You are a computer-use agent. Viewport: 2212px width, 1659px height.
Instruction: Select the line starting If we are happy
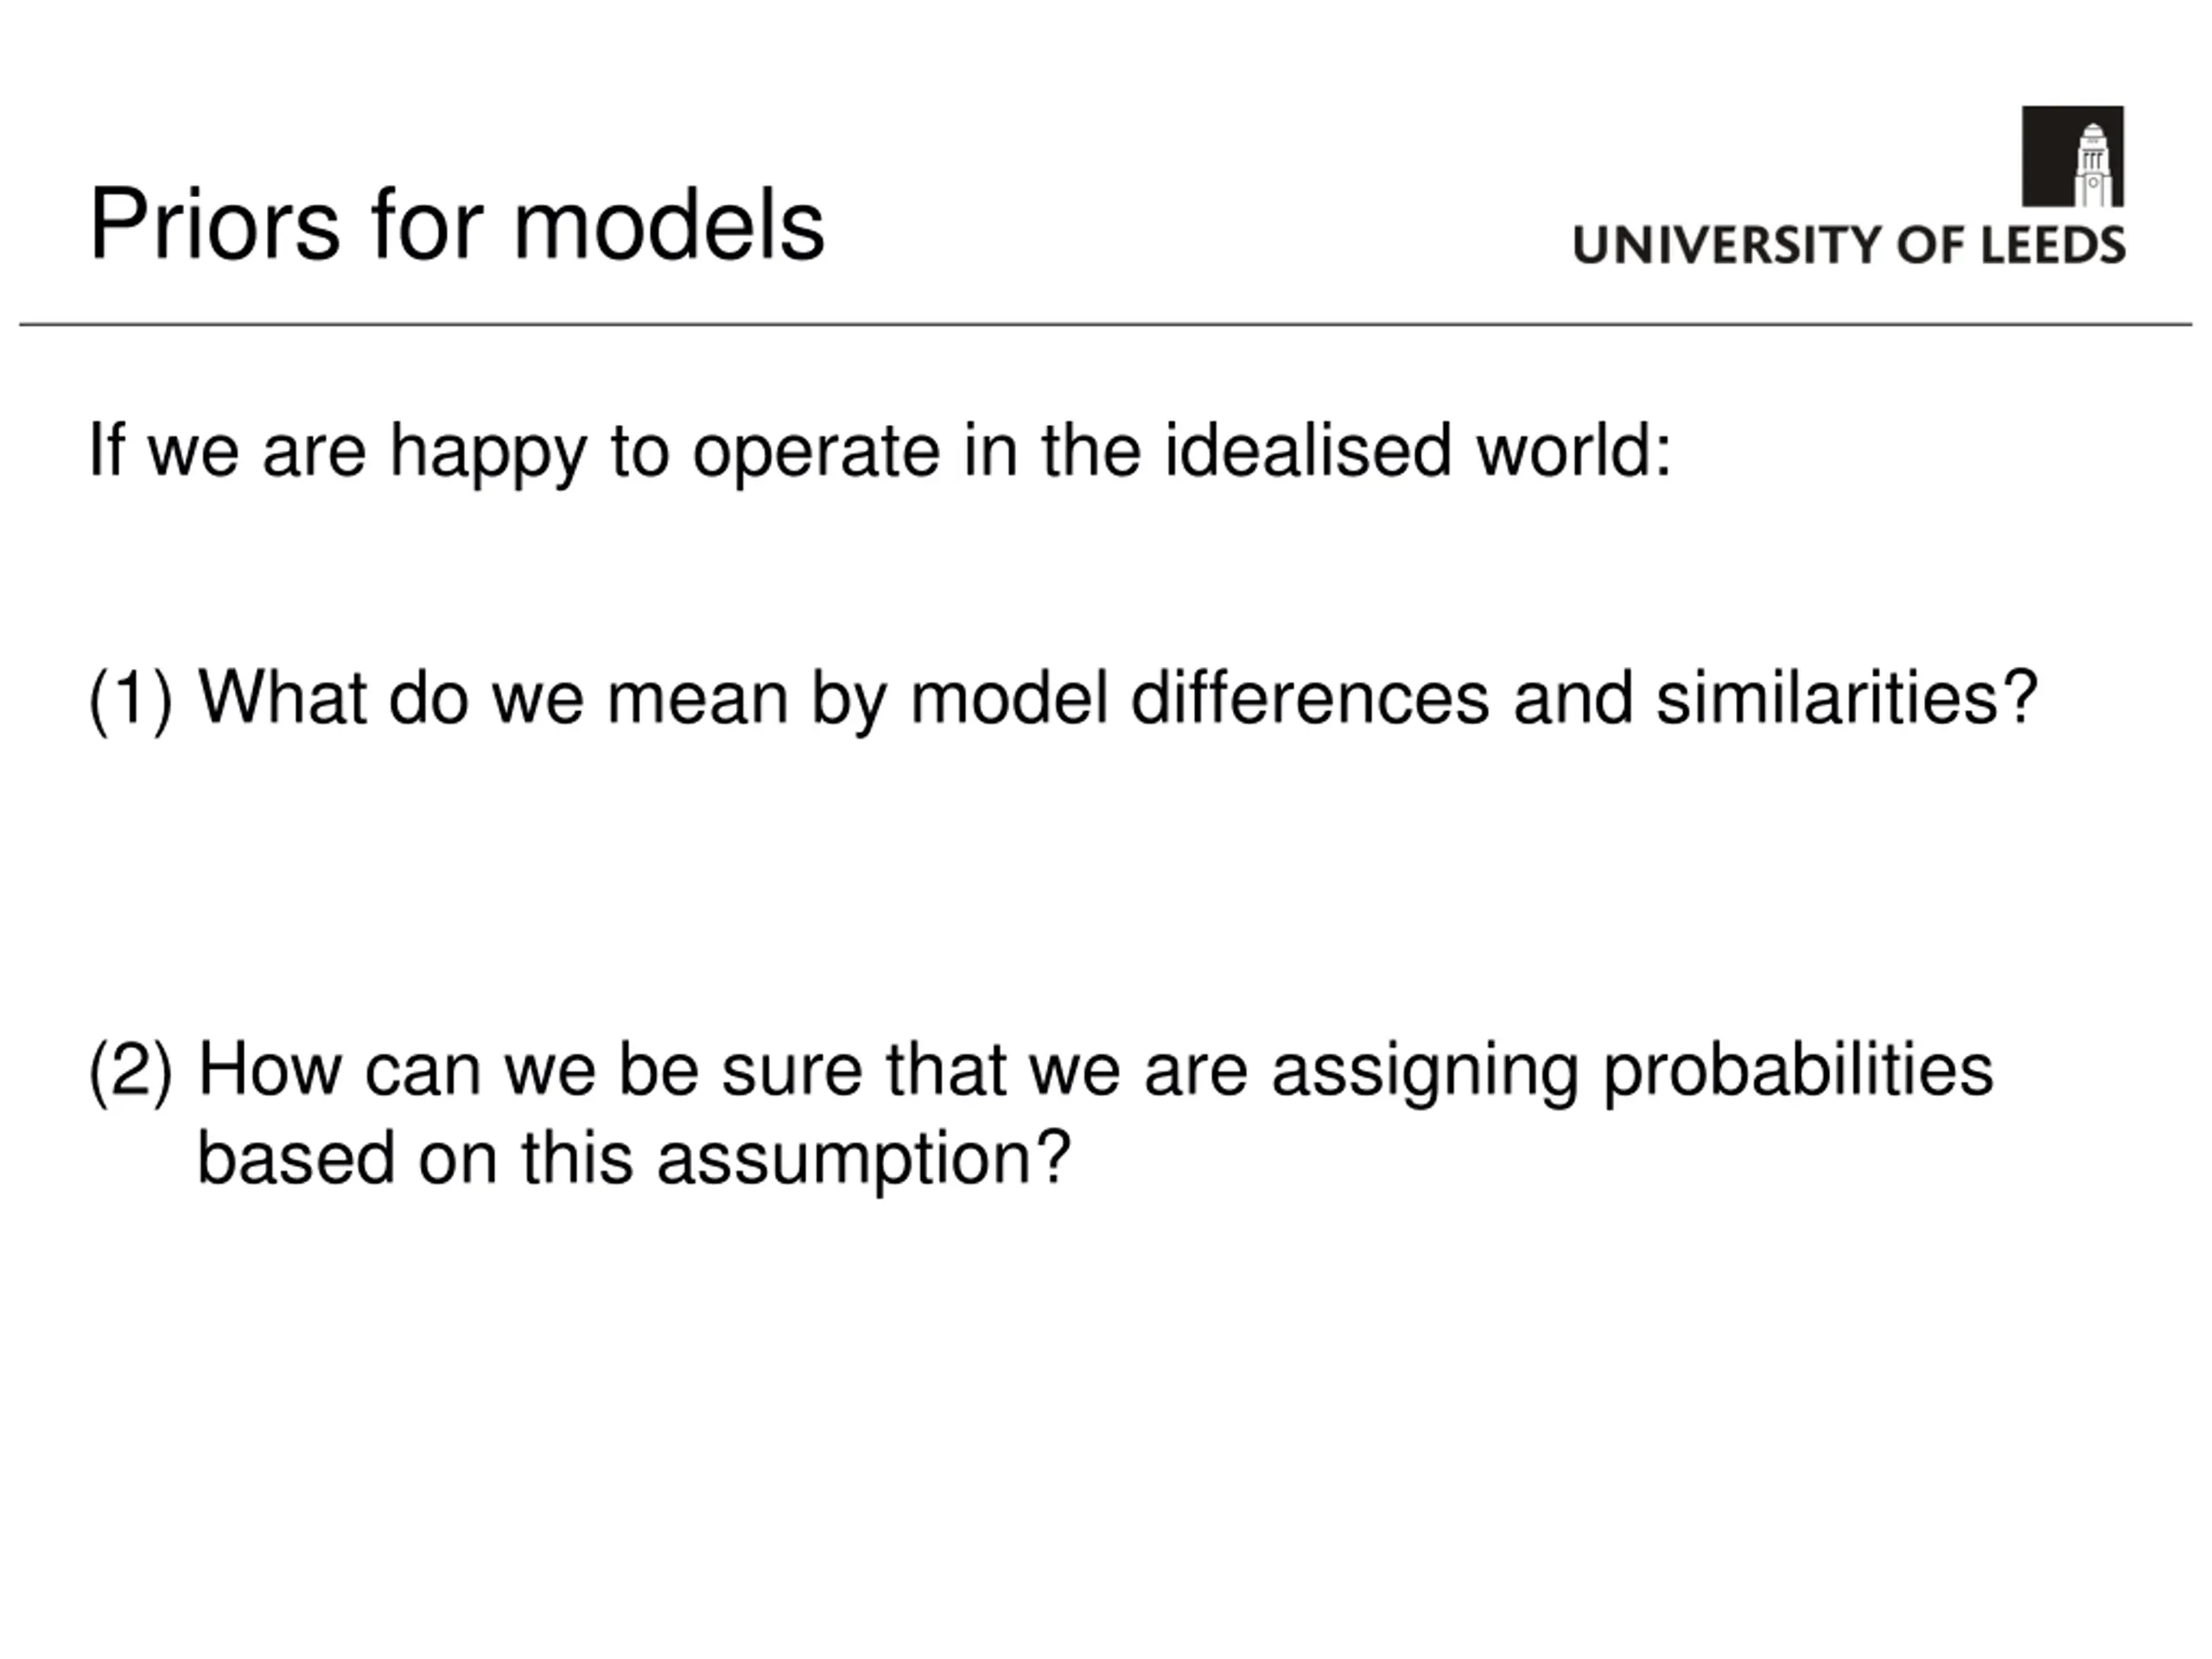(x=880, y=453)
